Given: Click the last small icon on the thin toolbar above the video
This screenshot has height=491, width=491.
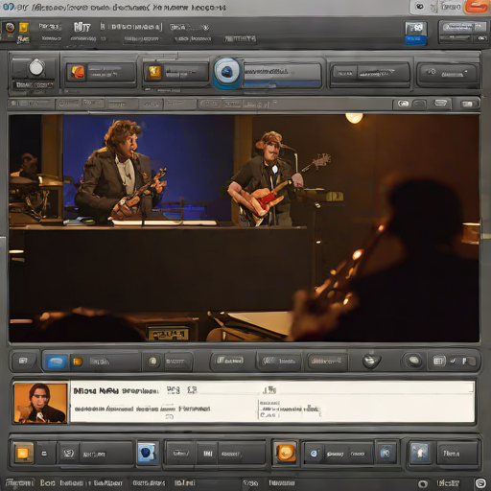Looking at the screenshot, I should pyautogui.click(x=467, y=104).
